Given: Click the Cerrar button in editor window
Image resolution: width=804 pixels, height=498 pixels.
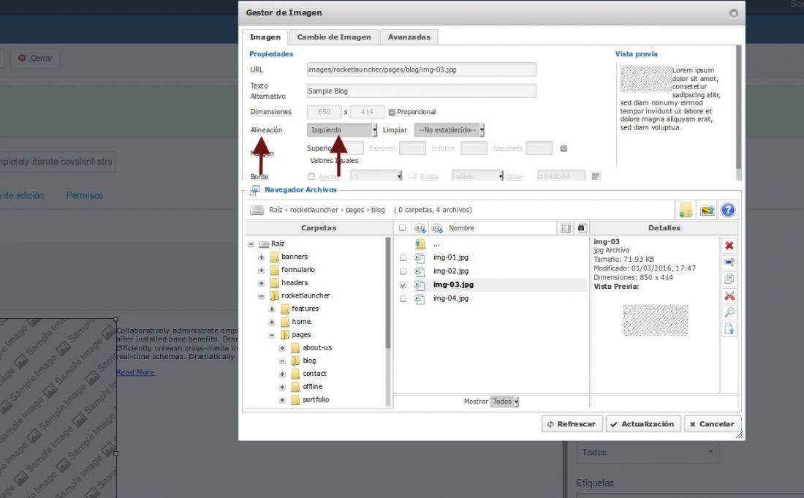Looking at the screenshot, I should pyautogui.click(x=35, y=58).
